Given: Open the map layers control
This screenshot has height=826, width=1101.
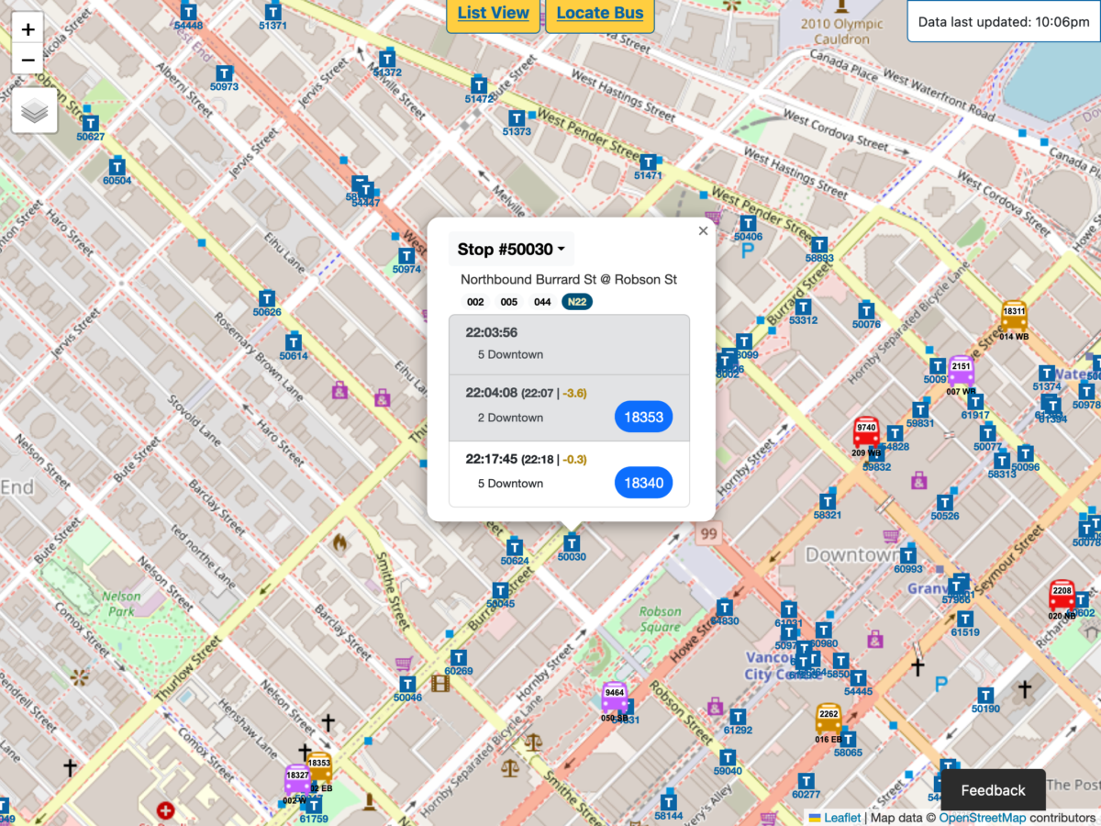Looking at the screenshot, I should [x=35, y=112].
